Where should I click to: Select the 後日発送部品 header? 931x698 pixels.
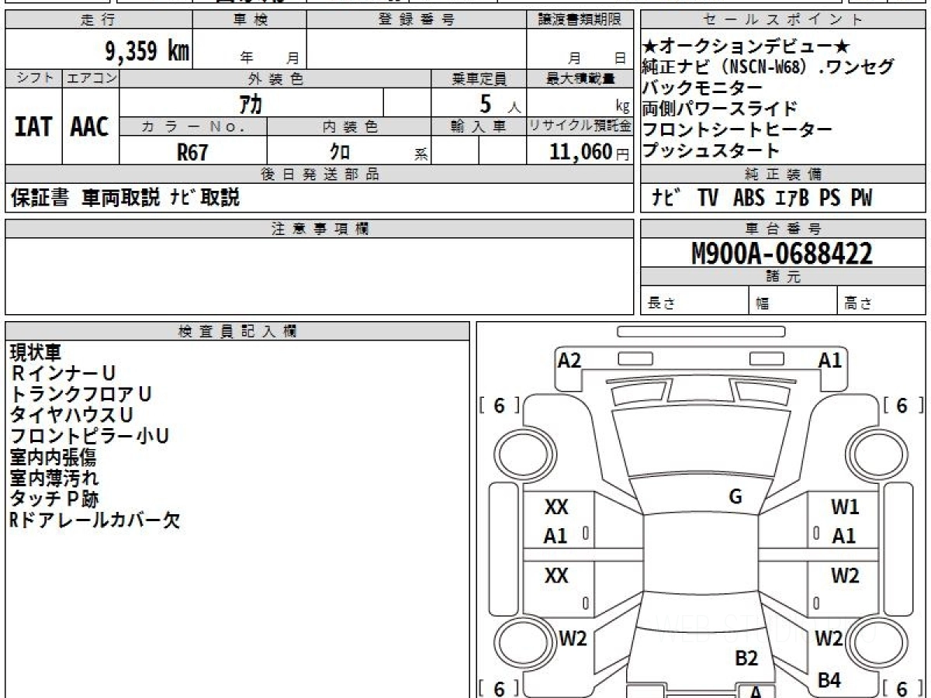[x=320, y=174]
